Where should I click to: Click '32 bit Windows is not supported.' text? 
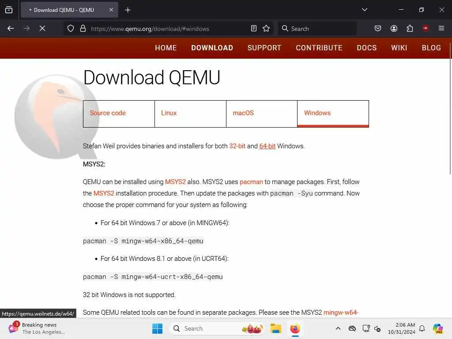point(129,295)
